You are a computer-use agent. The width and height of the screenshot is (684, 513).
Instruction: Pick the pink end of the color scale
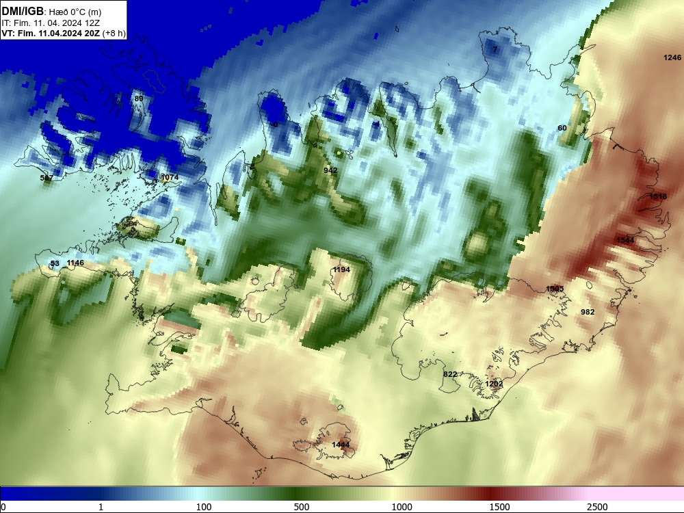[x=637, y=493]
